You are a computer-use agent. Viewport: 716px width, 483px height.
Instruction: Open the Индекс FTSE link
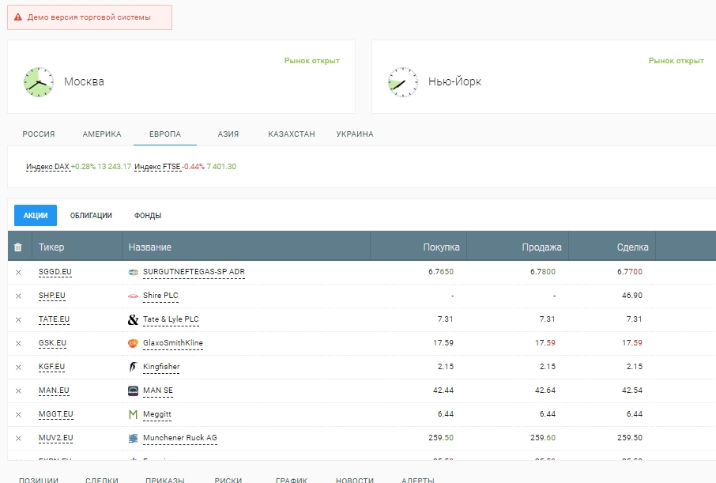click(157, 167)
